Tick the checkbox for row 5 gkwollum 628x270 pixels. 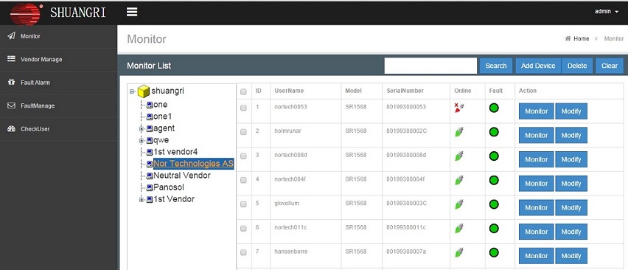243,204
